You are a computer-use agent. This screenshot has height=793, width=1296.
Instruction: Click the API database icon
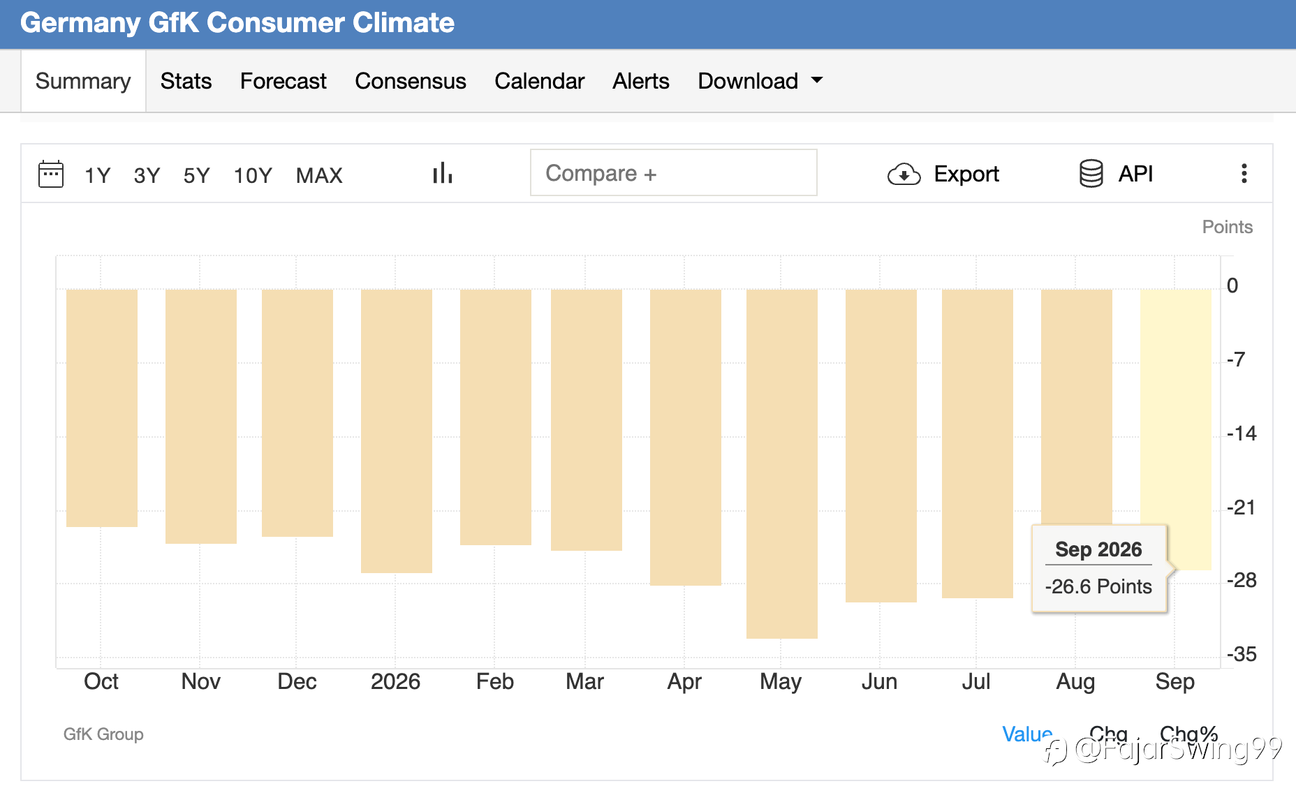pos(1091,174)
